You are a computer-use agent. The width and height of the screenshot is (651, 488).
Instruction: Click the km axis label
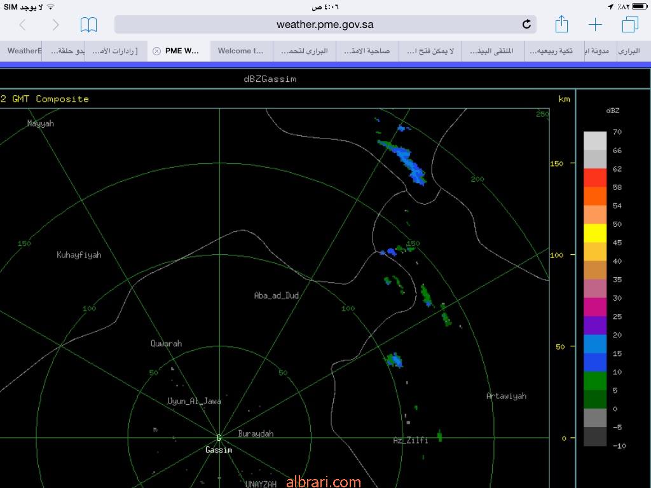[565, 98]
